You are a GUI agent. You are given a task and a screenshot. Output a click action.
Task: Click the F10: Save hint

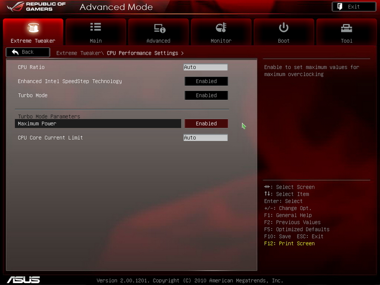[x=277, y=236]
